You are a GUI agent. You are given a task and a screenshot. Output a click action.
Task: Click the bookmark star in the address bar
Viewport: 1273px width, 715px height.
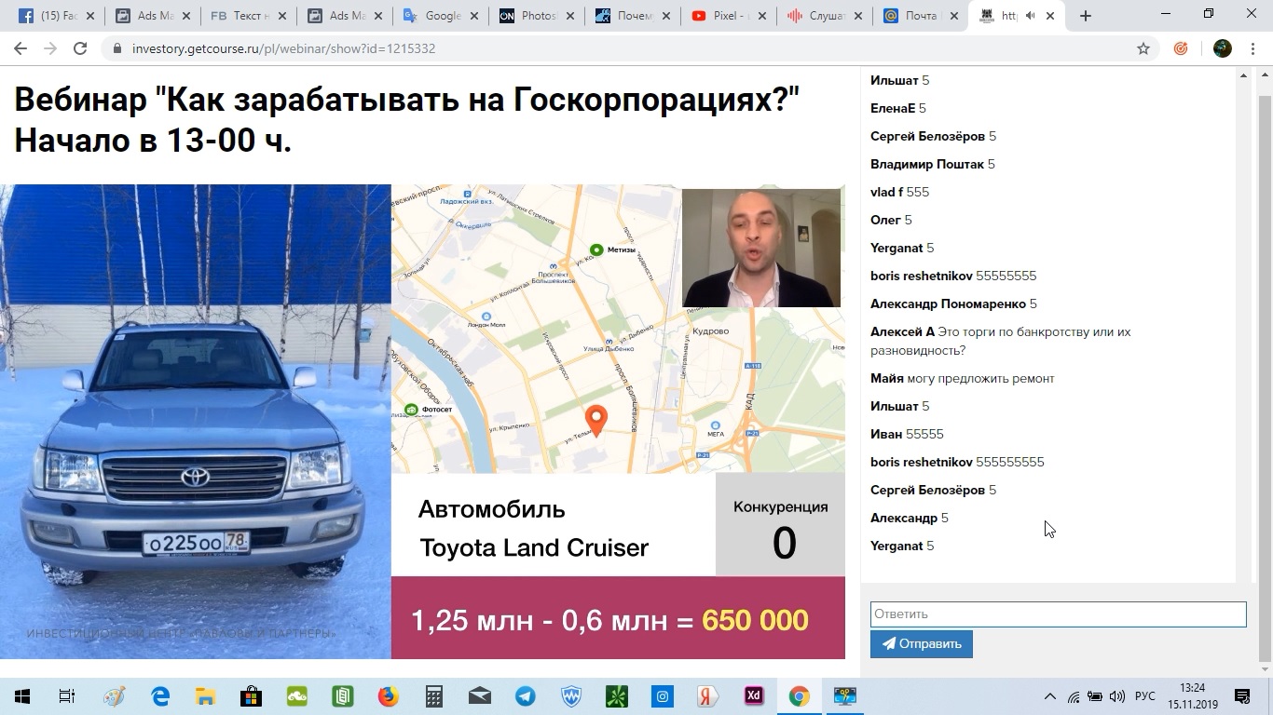[x=1143, y=47]
